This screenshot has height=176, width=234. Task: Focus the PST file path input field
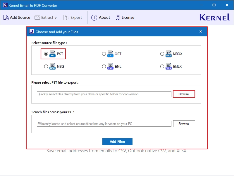pos(104,94)
